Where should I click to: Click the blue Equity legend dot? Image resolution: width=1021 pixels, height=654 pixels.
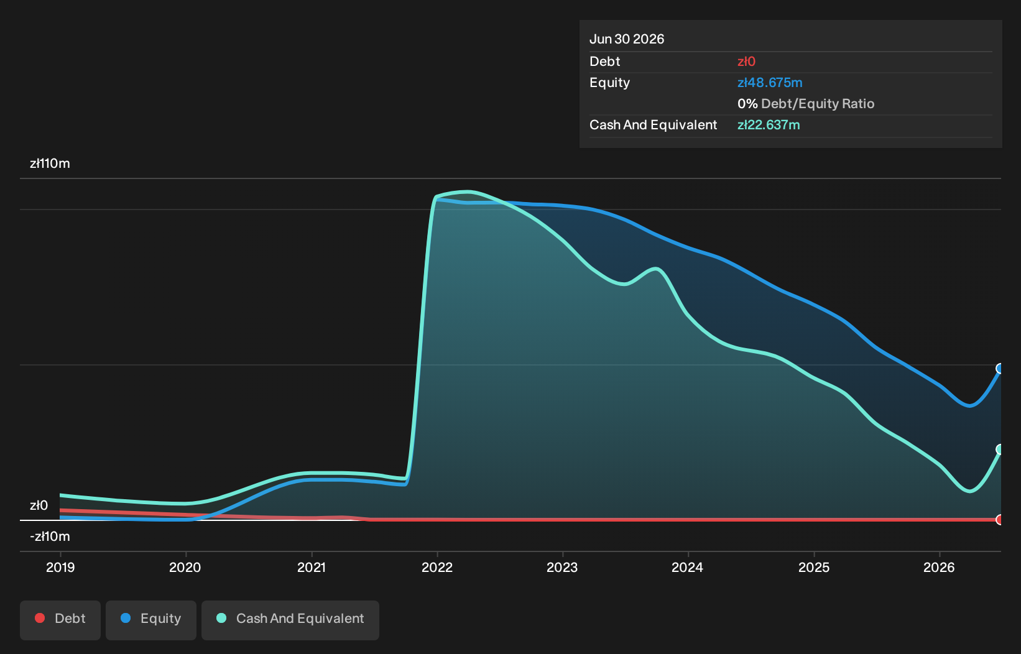point(126,618)
